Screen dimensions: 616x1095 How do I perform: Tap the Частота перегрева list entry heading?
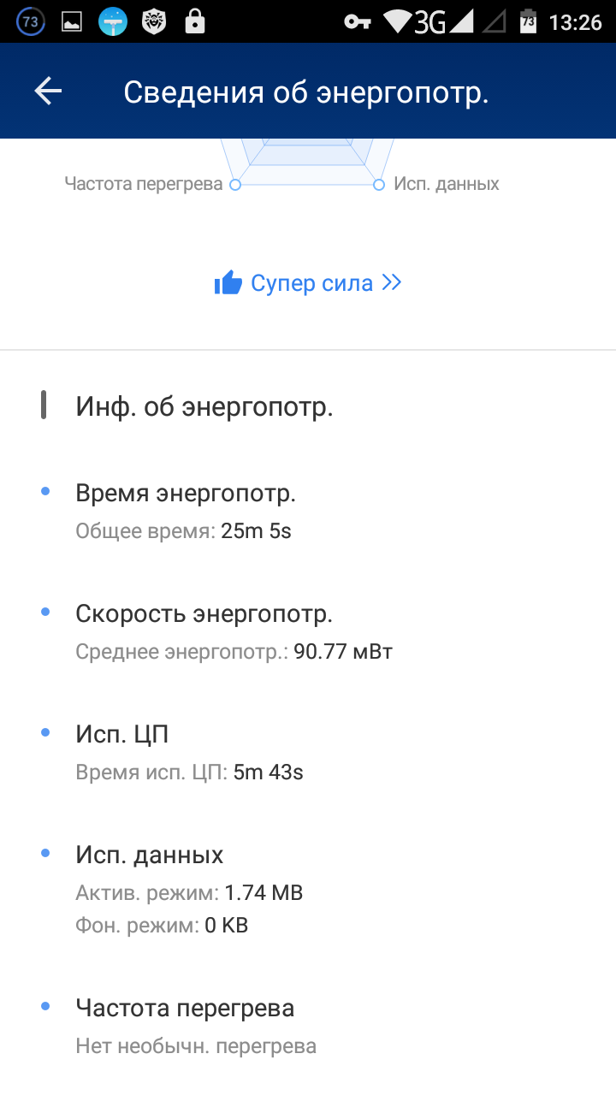(x=185, y=1009)
